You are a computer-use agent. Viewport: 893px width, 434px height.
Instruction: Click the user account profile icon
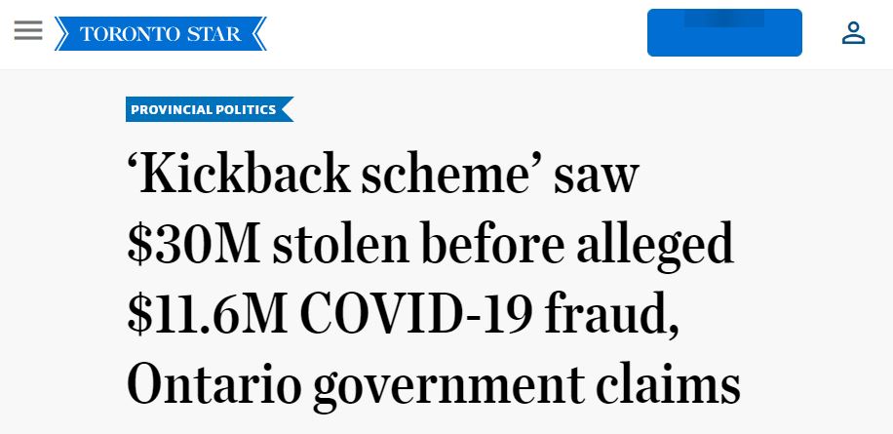853,33
